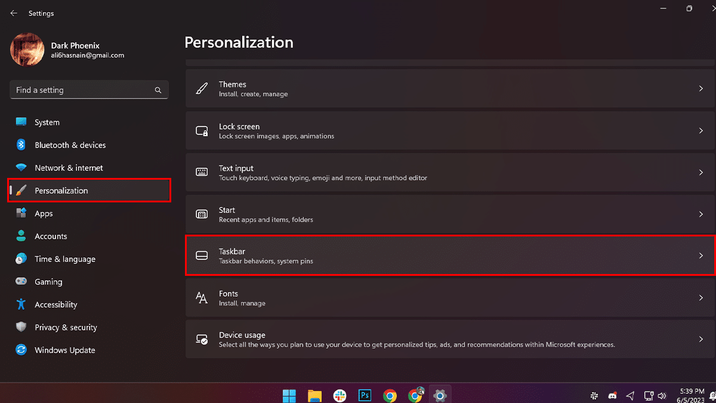Viewport: 716px width, 403px height.
Task: Select Privacy & security in sidebar
Action: pyautogui.click(x=66, y=327)
